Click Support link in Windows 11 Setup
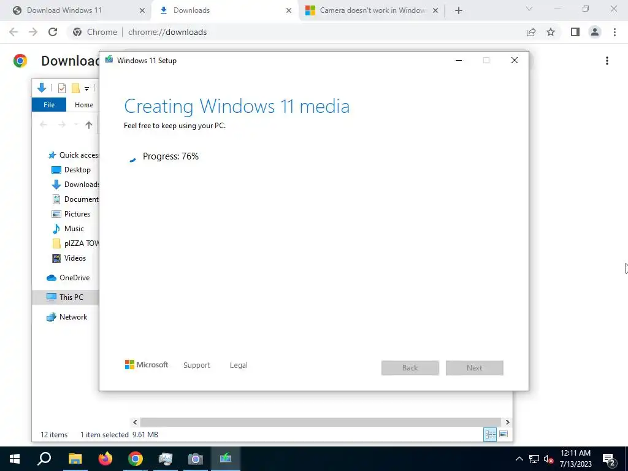The width and height of the screenshot is (628, 471). tap(197, 366)
